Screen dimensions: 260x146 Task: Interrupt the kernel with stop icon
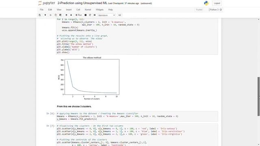click(x=86, y=15)
